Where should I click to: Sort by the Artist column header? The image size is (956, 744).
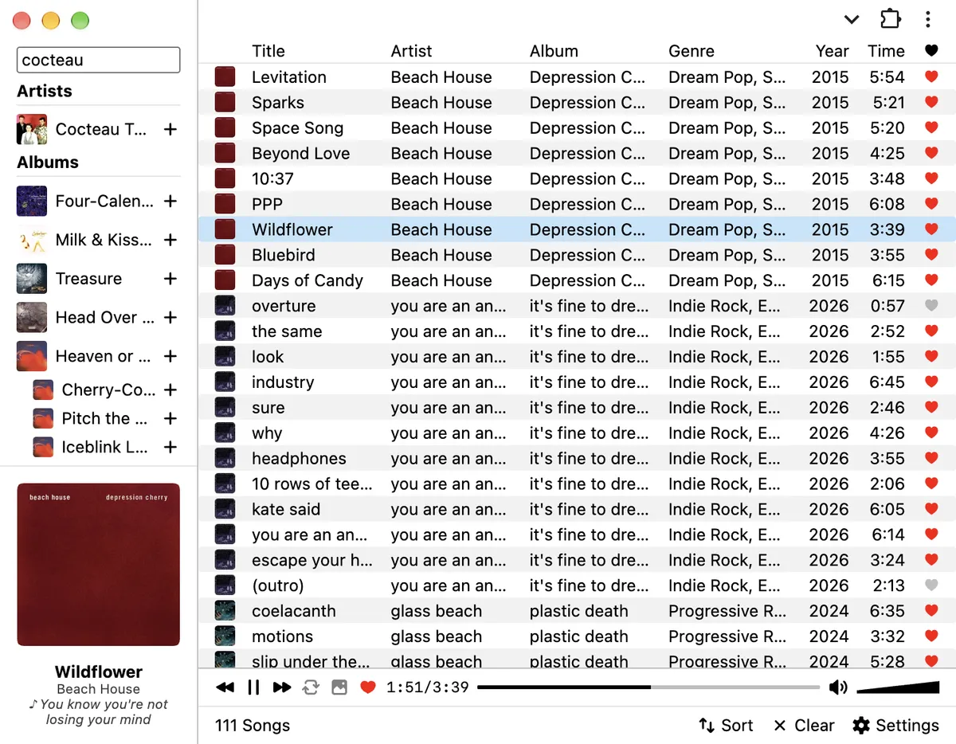click(412, 51)
